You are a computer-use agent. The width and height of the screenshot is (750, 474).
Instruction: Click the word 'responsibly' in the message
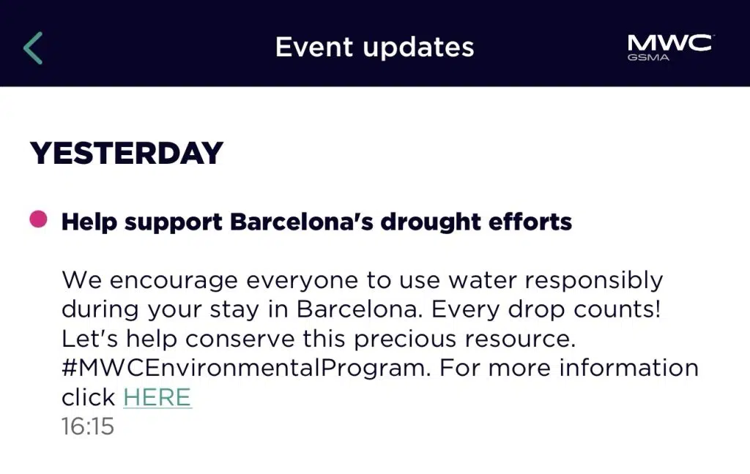(594, 280)
